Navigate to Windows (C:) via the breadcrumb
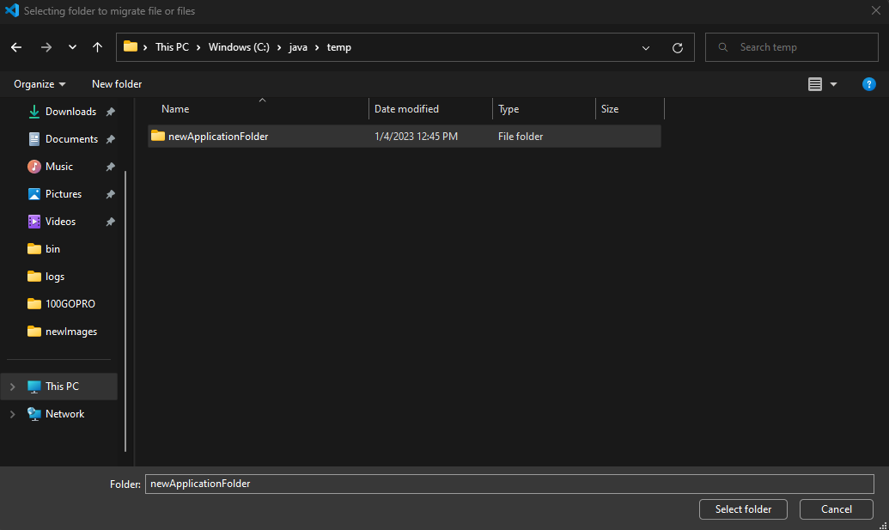Viewport: 889px width, 530px height. click(x=238, y=47)
